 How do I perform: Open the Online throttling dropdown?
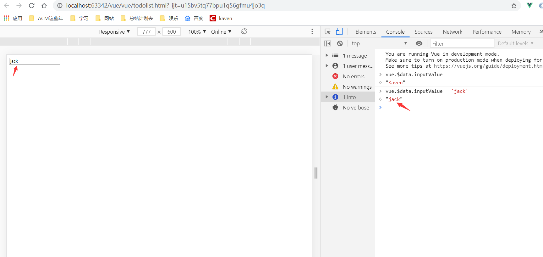(221, 32)
